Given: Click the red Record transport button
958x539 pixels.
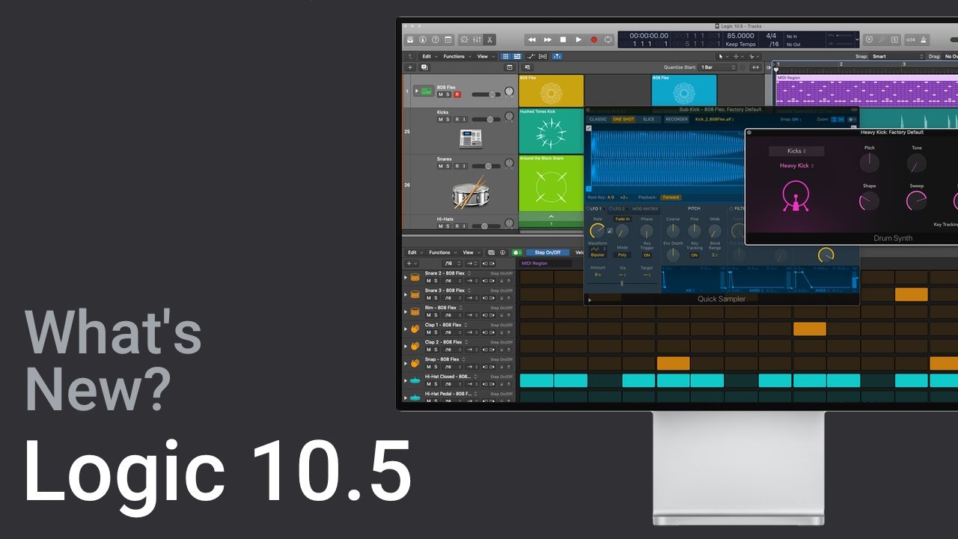Looking at the screenshot, I should pyautogui.click(x=594, y=40).
